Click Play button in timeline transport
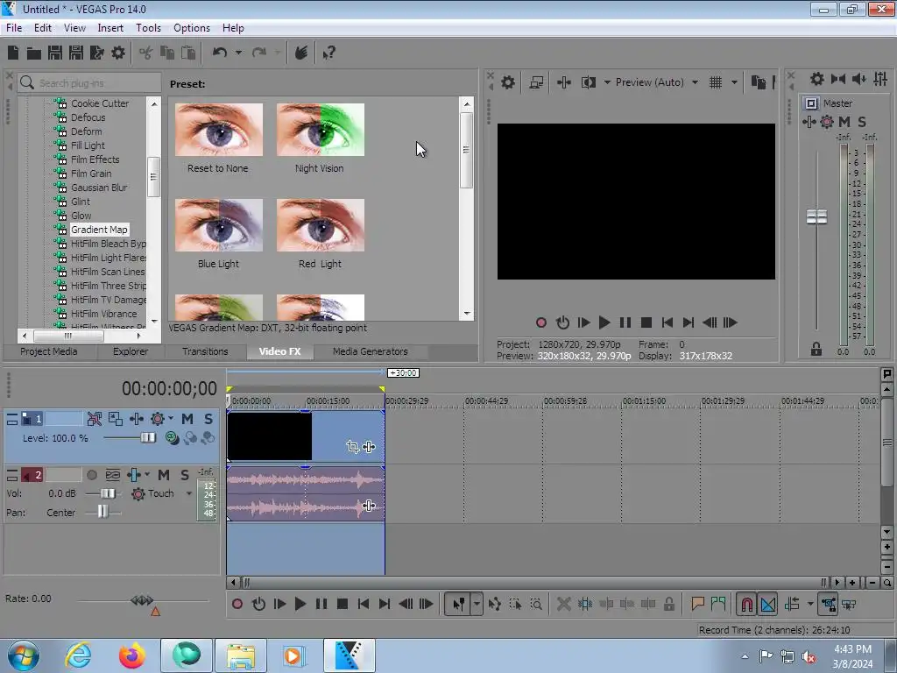The image size is (897, 673). 300,604
